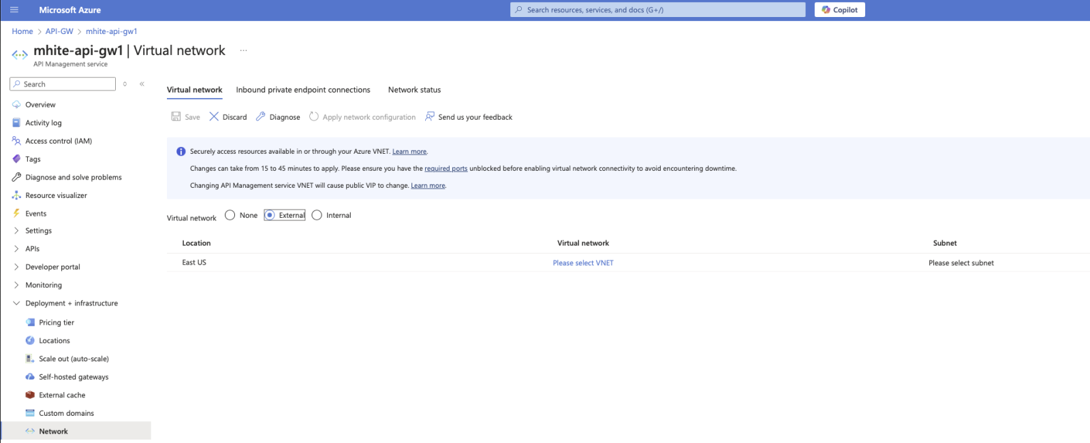Viewport: 1090px width, 443px height.
Task: Switch to Network status tab
Action: pyautogui.click(x=414, y=90)
